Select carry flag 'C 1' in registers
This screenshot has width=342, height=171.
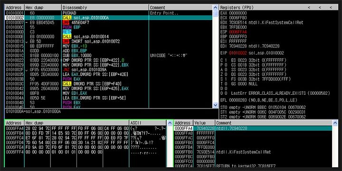[x=224, y=60]
